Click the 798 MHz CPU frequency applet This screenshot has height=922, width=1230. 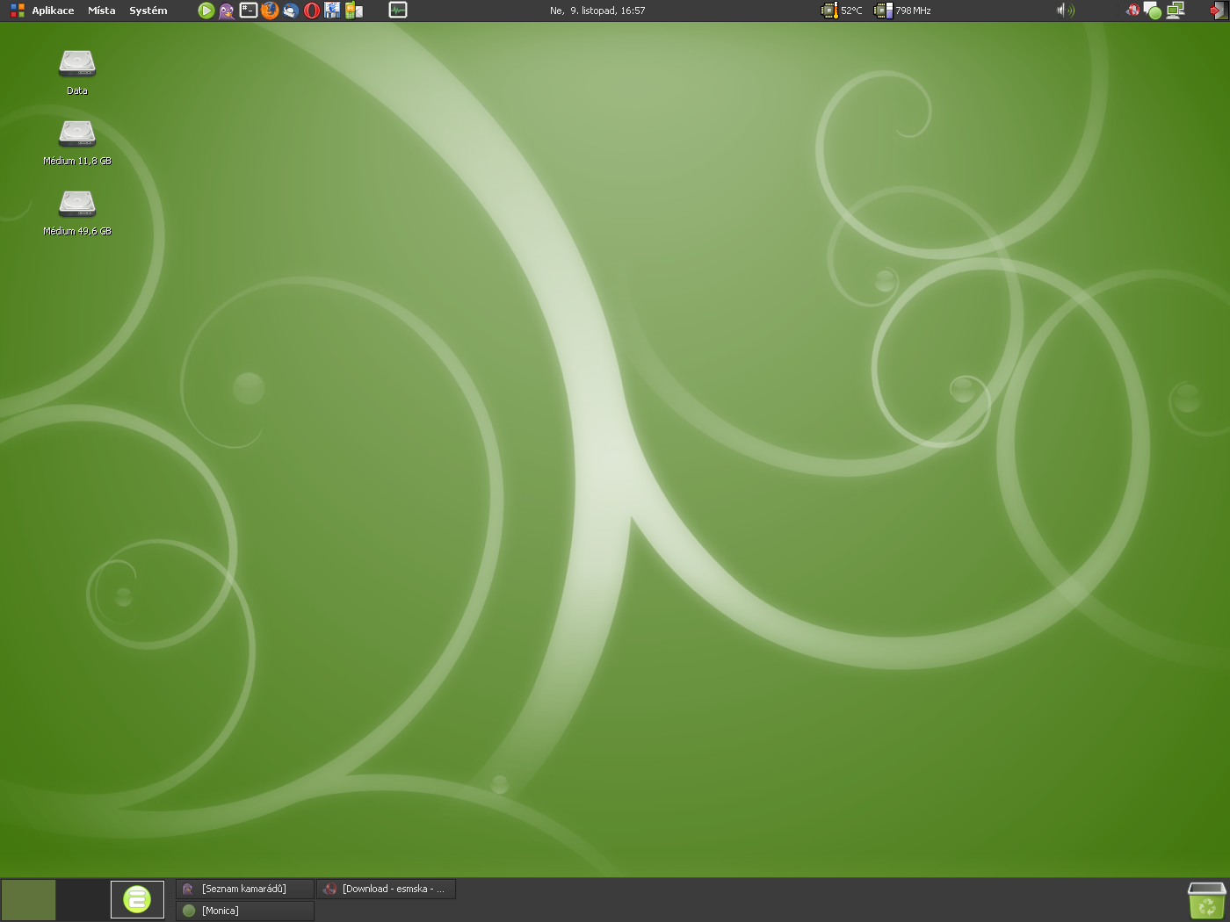pos(903,11)
